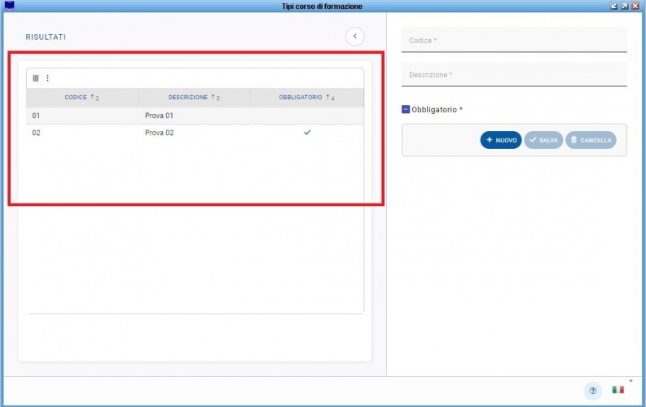The height and width of the screenshot is (407, 646).
Task: Close the Tipi corso di formazione window
Action: [635, 6]
